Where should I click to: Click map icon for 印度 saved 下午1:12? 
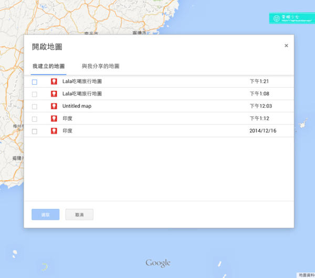tap(54, 119)
